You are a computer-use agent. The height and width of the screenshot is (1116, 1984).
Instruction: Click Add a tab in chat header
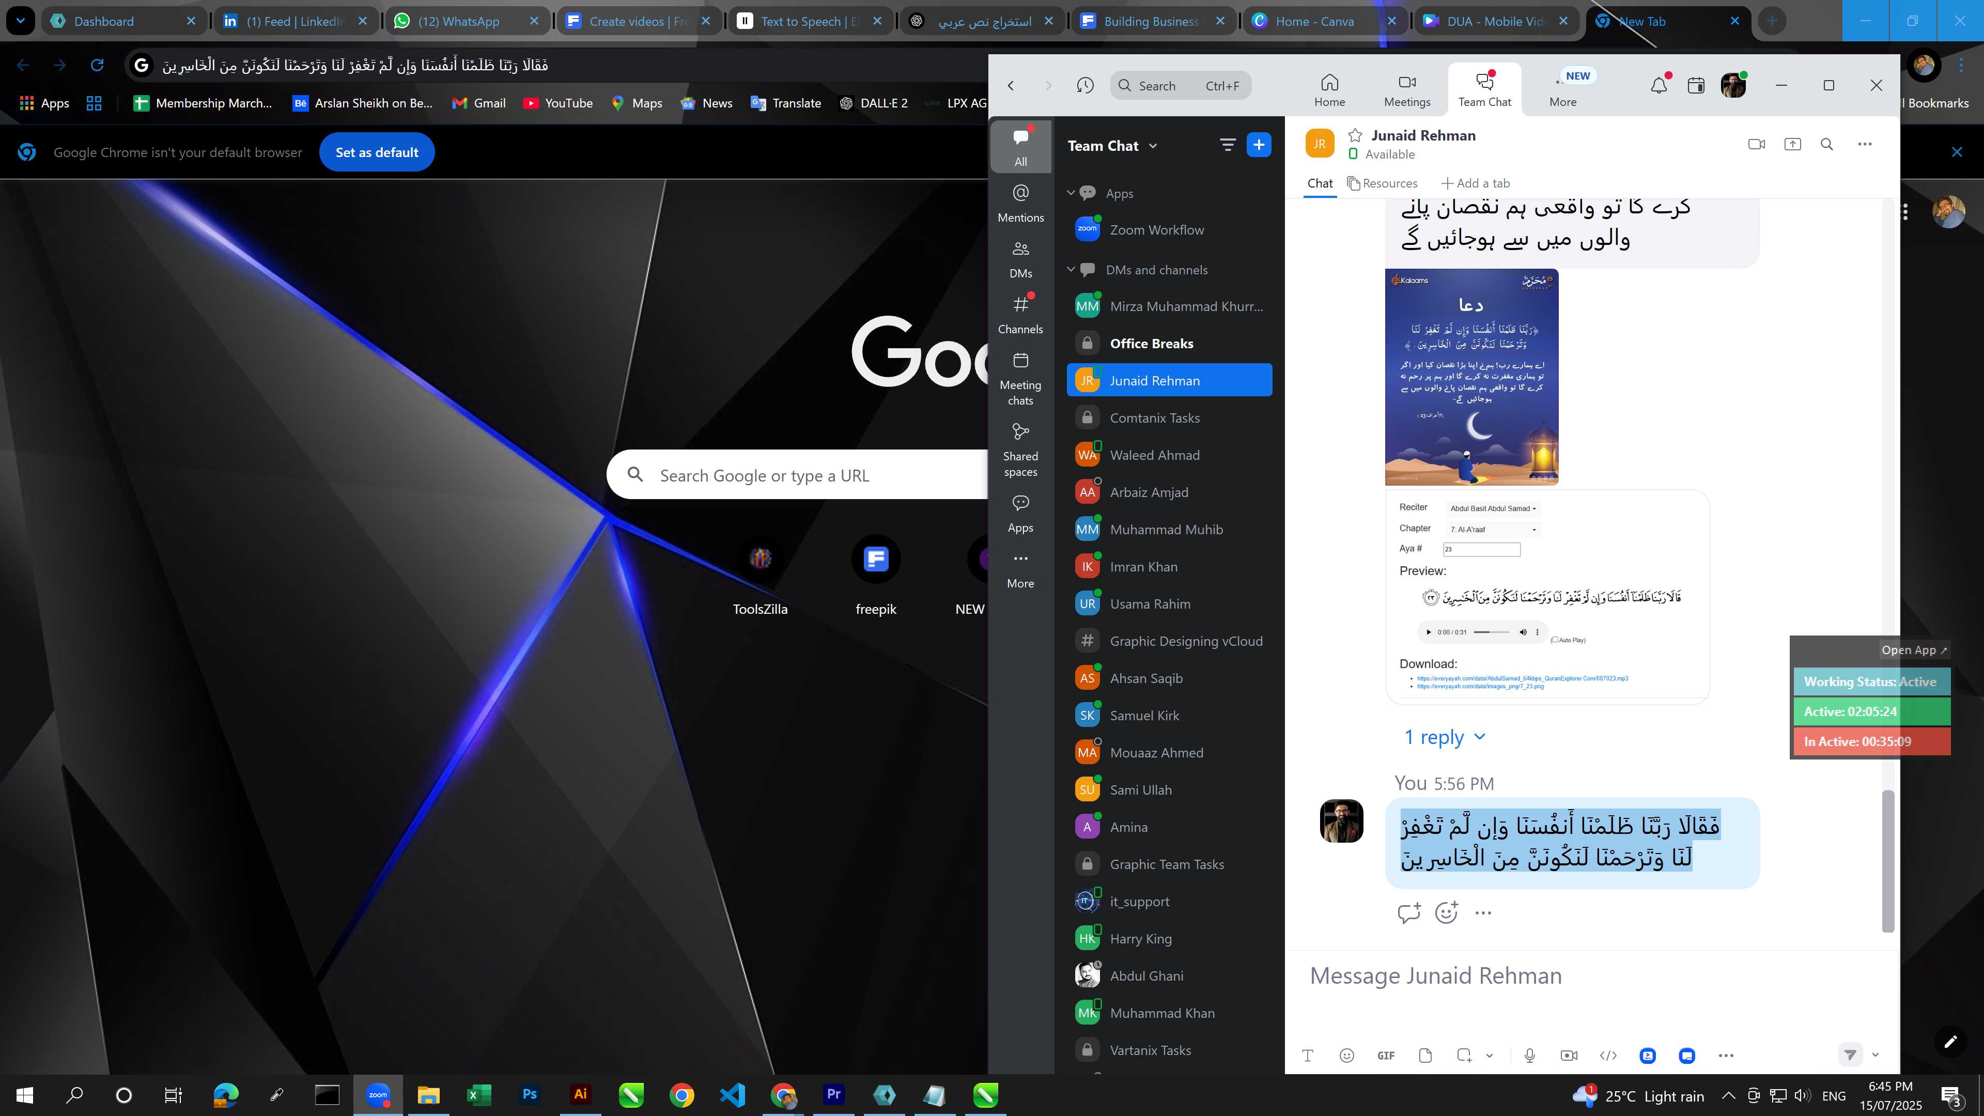click(x=1475, y=183)
